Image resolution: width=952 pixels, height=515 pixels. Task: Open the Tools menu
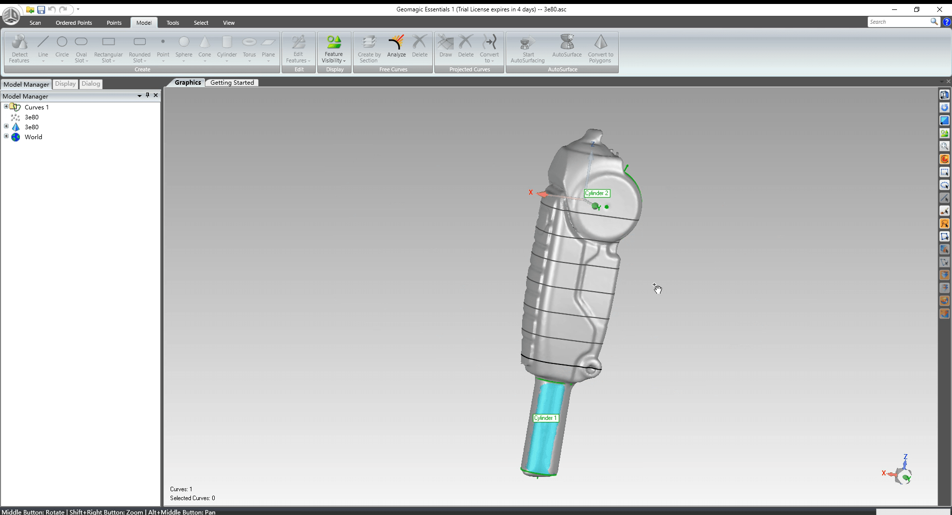[x=173, y=22]
